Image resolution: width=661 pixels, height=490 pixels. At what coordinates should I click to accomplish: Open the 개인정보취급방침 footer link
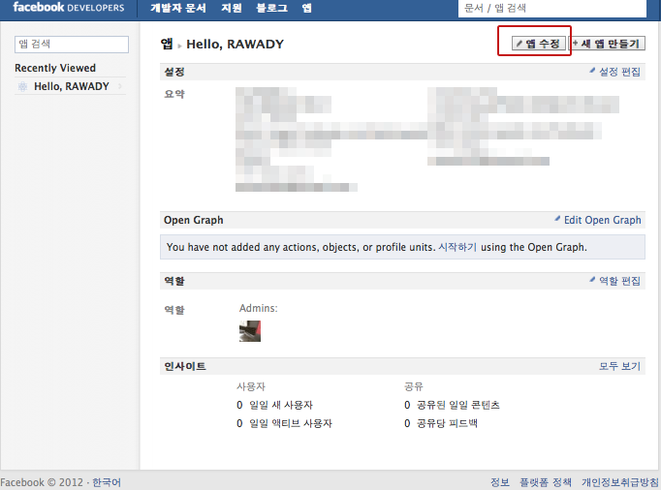pos(620,482)
